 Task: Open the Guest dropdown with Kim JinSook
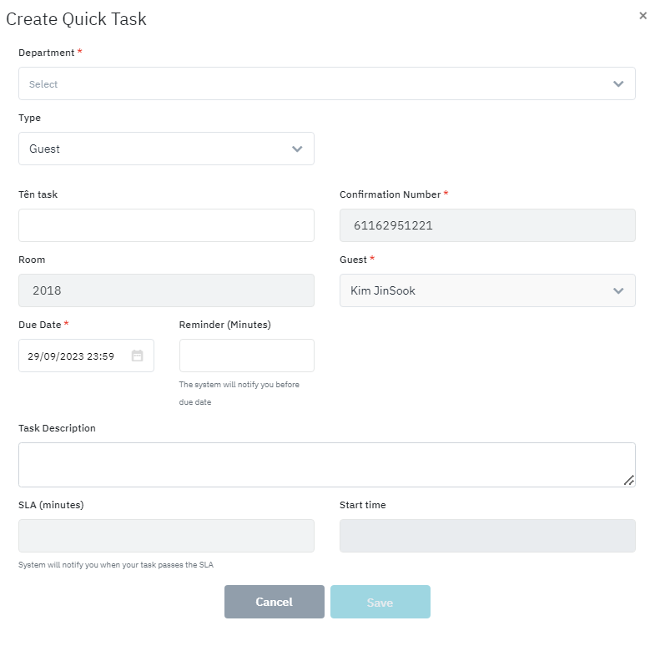[x=476, y=290]
